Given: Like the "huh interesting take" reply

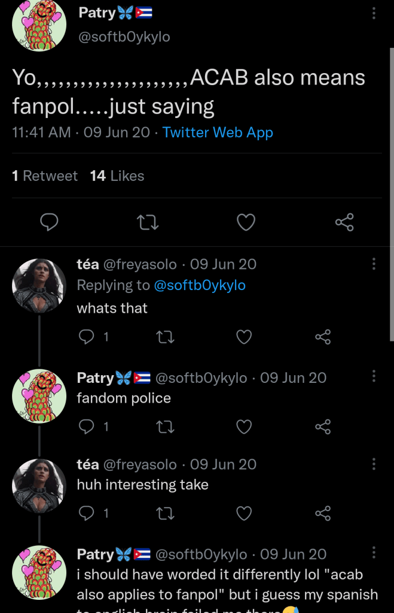Looking at the screenshot, I should tap(244, 514).
